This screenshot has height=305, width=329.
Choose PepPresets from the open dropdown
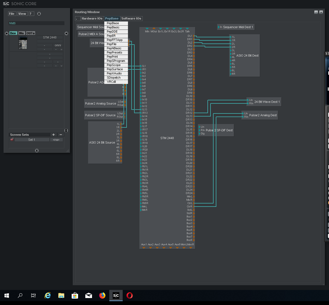[116, 53]
